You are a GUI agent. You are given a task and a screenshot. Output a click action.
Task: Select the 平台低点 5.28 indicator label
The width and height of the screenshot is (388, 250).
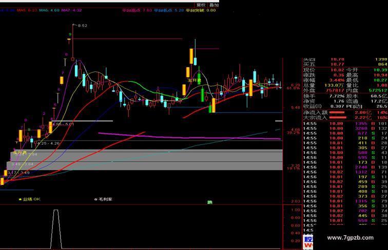[x=169, y=10]
